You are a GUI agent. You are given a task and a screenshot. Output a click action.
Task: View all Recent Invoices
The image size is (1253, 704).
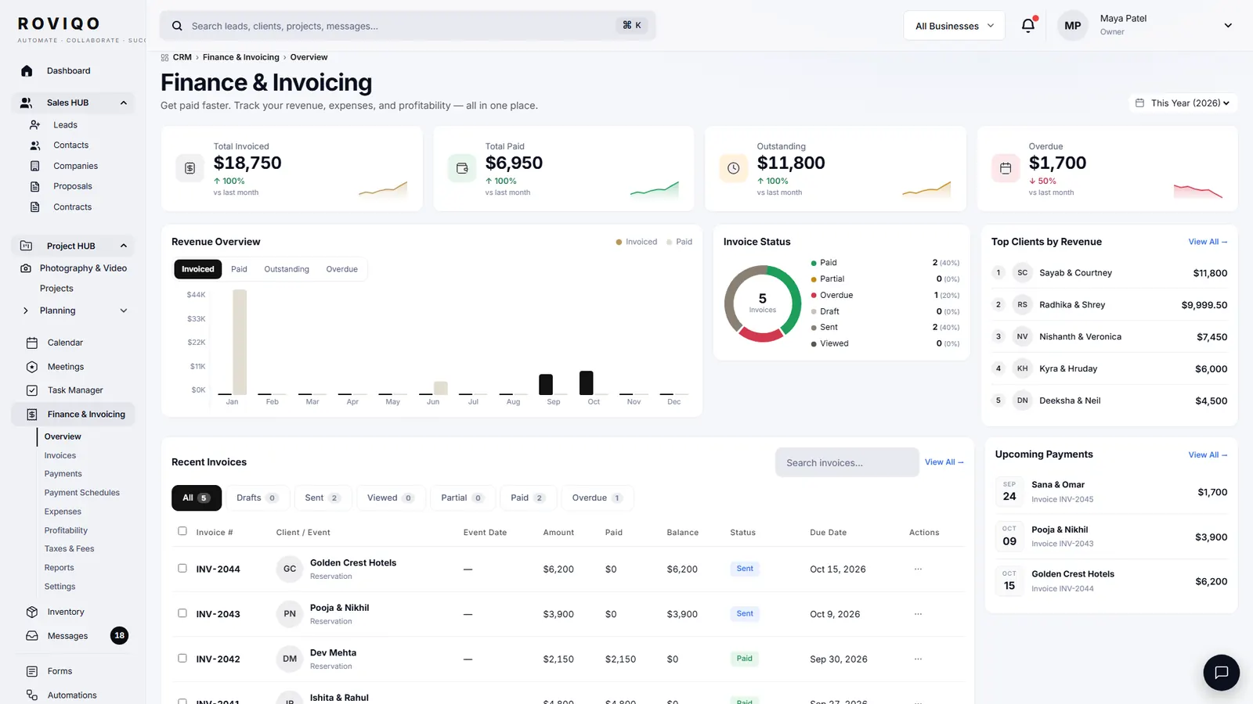(944, 462)
